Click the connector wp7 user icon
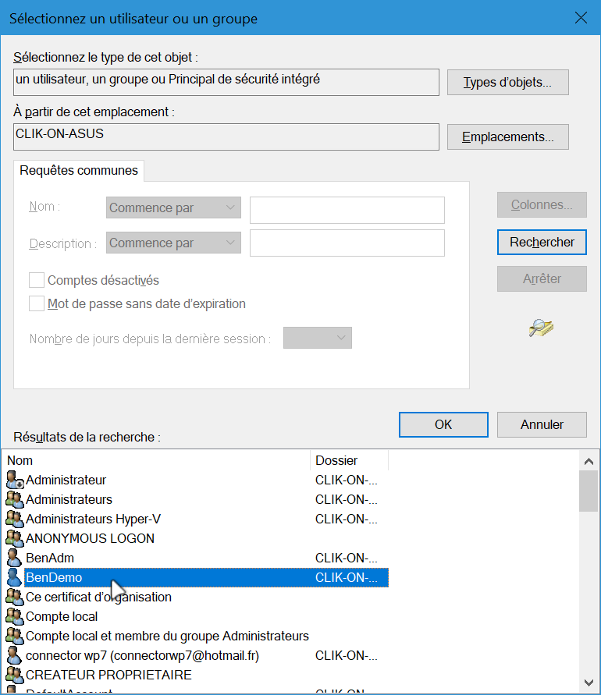The image size is (601, 695). pos(15,655)
